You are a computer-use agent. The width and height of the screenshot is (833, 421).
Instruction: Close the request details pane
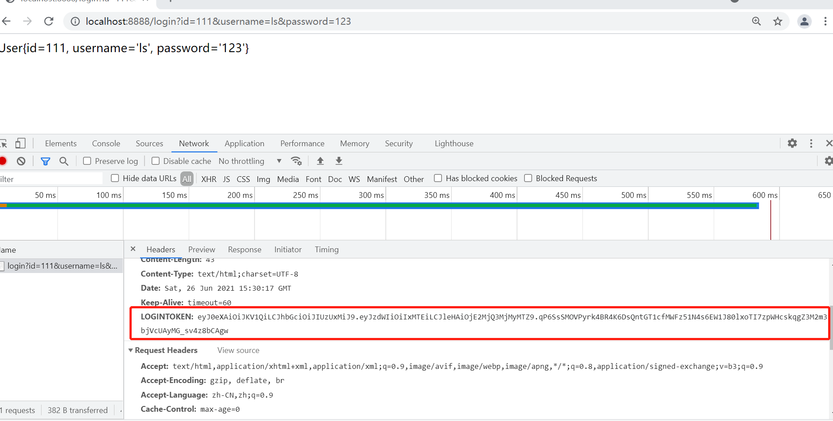click(133, 249)
